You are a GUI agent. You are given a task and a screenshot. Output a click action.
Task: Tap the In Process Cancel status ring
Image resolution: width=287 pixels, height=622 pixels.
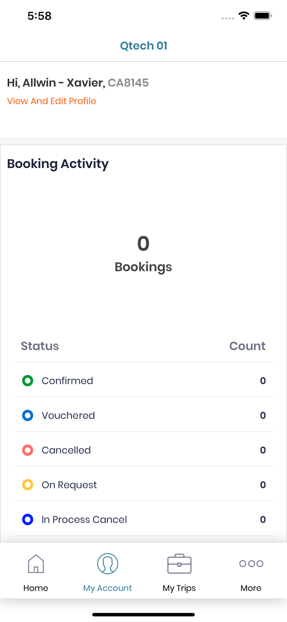[x=28, y=519]
